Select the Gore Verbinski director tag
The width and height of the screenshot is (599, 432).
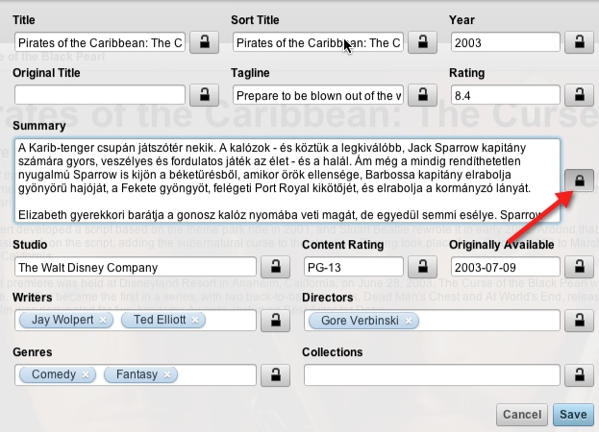360,321
